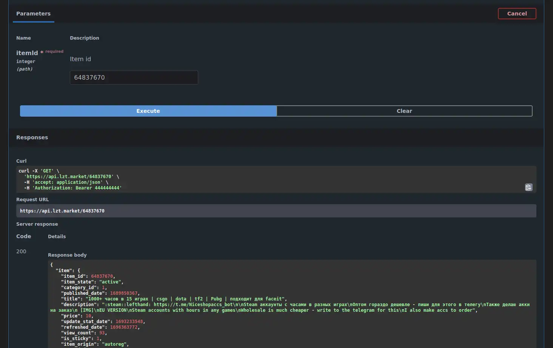Click the Responses section heading
Viewport: 553px width, 348px height.
coord(32,137)
